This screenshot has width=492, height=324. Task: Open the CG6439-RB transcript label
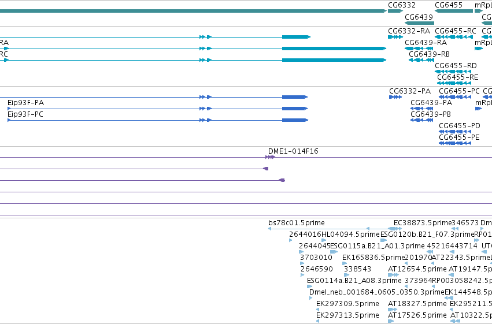tap(429, 54)
